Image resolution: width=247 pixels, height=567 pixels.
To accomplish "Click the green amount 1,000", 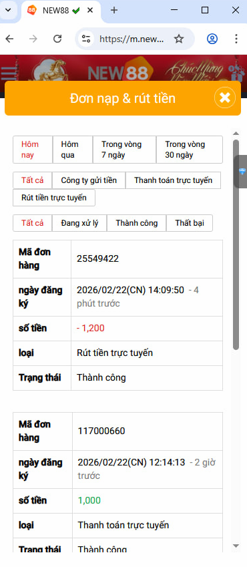I will tap(89, 500).
